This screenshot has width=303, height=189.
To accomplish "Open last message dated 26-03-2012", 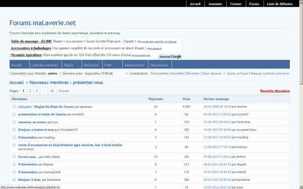I will click(217, 180).
